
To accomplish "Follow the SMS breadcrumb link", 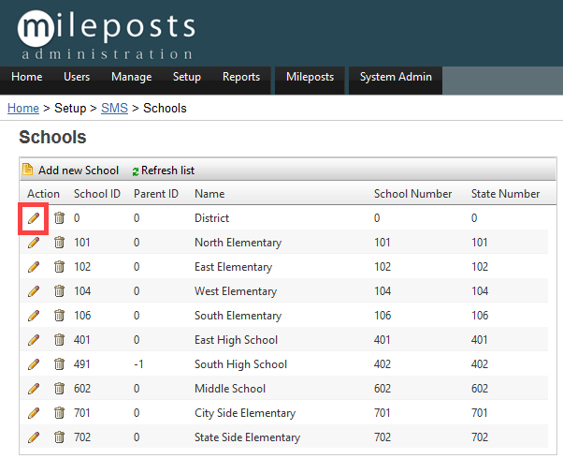I will (x=114, y=108).
